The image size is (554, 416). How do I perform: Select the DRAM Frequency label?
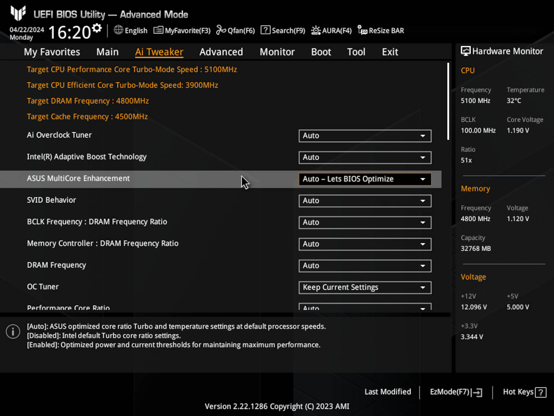57,265
